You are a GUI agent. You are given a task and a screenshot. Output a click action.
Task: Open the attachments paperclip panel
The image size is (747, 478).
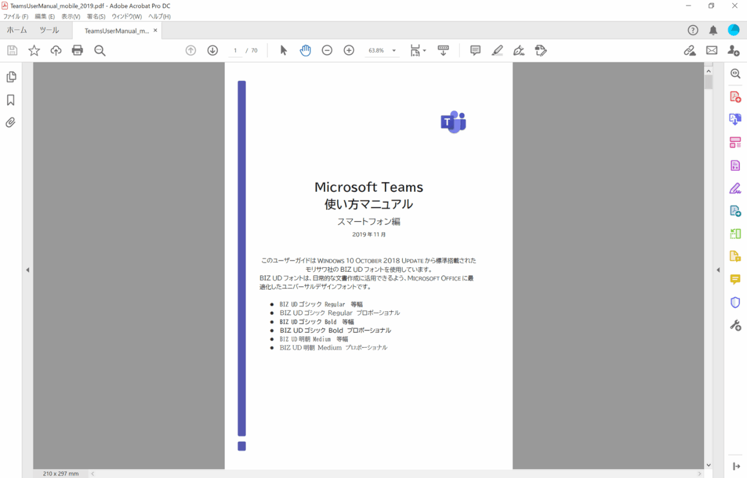pyautogui.click(x=11, y=122)
